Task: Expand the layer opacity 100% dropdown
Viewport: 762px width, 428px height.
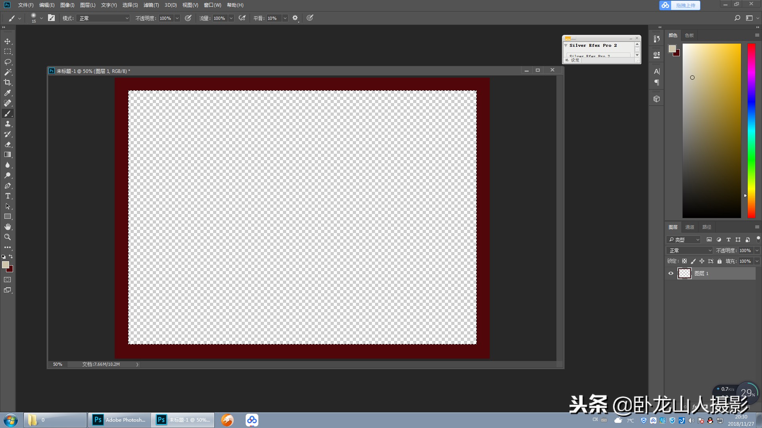Action: coord(757,250)
